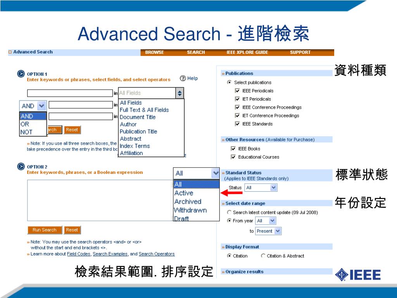Open the Search Operators link
Screen dimensions: 397x298
[x=157, y=254]
